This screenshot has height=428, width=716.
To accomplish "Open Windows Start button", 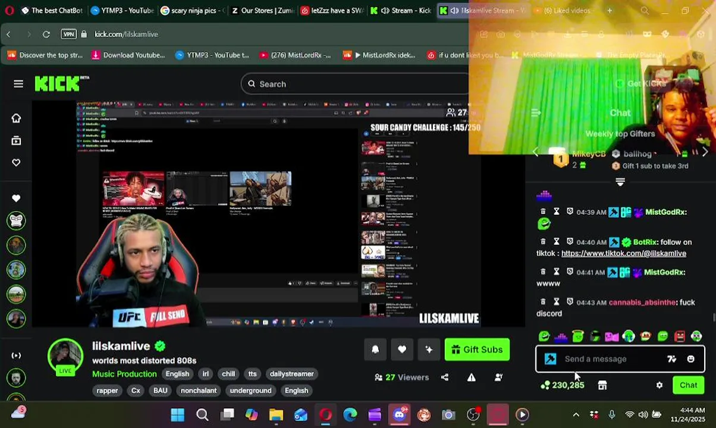I will (177, 415).
